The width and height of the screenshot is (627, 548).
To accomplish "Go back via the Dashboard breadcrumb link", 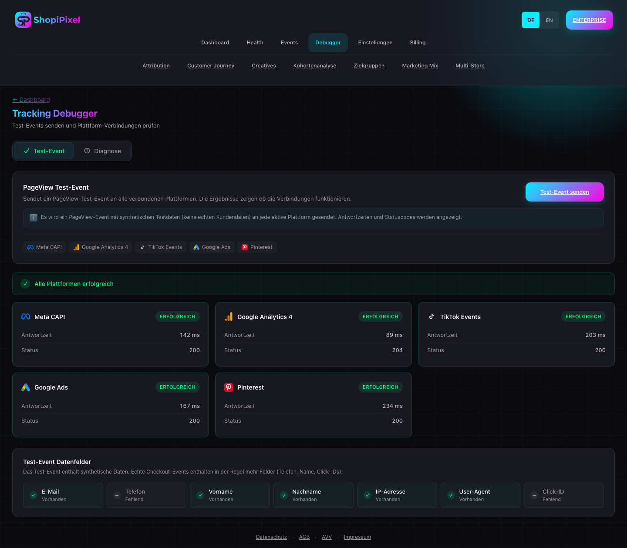I will point(31,100).
